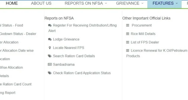
Task: Click the chat icon beside Register For Receiving Distribution
Action: coord(50,25)
